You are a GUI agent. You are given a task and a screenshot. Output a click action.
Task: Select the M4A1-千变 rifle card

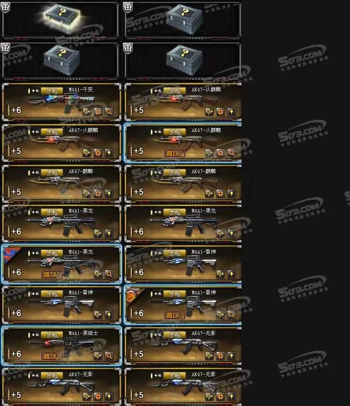[62, 102]
